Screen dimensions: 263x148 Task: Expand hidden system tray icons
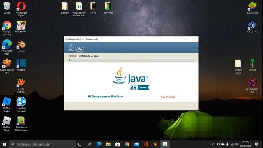coord(214,144)
